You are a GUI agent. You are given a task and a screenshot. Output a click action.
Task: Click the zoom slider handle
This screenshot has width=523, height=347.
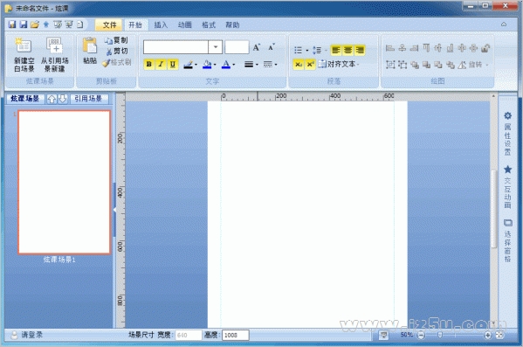tap(440, 335)
